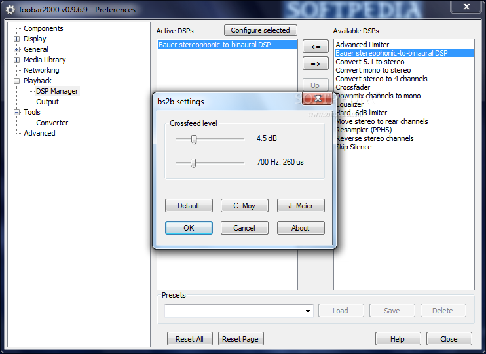Click the Save preset button
This screenshot has width=486, height=354.
pos(392,311)
